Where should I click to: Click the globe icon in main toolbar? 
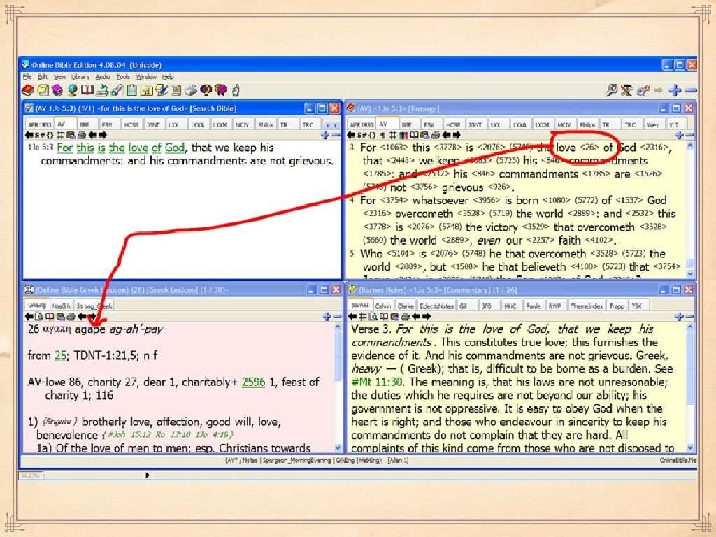point(72,90)
